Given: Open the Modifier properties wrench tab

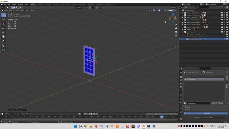Looking at the screenshot, I should (181, 102).
